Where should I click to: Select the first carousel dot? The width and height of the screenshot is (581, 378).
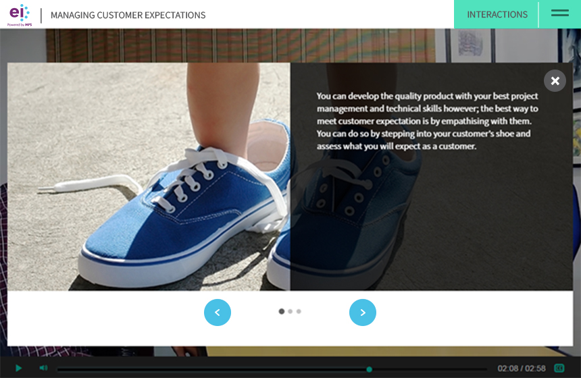click(282, 311)
